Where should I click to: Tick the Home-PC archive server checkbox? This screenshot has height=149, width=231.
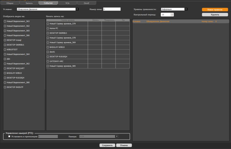tap(48, 29)
